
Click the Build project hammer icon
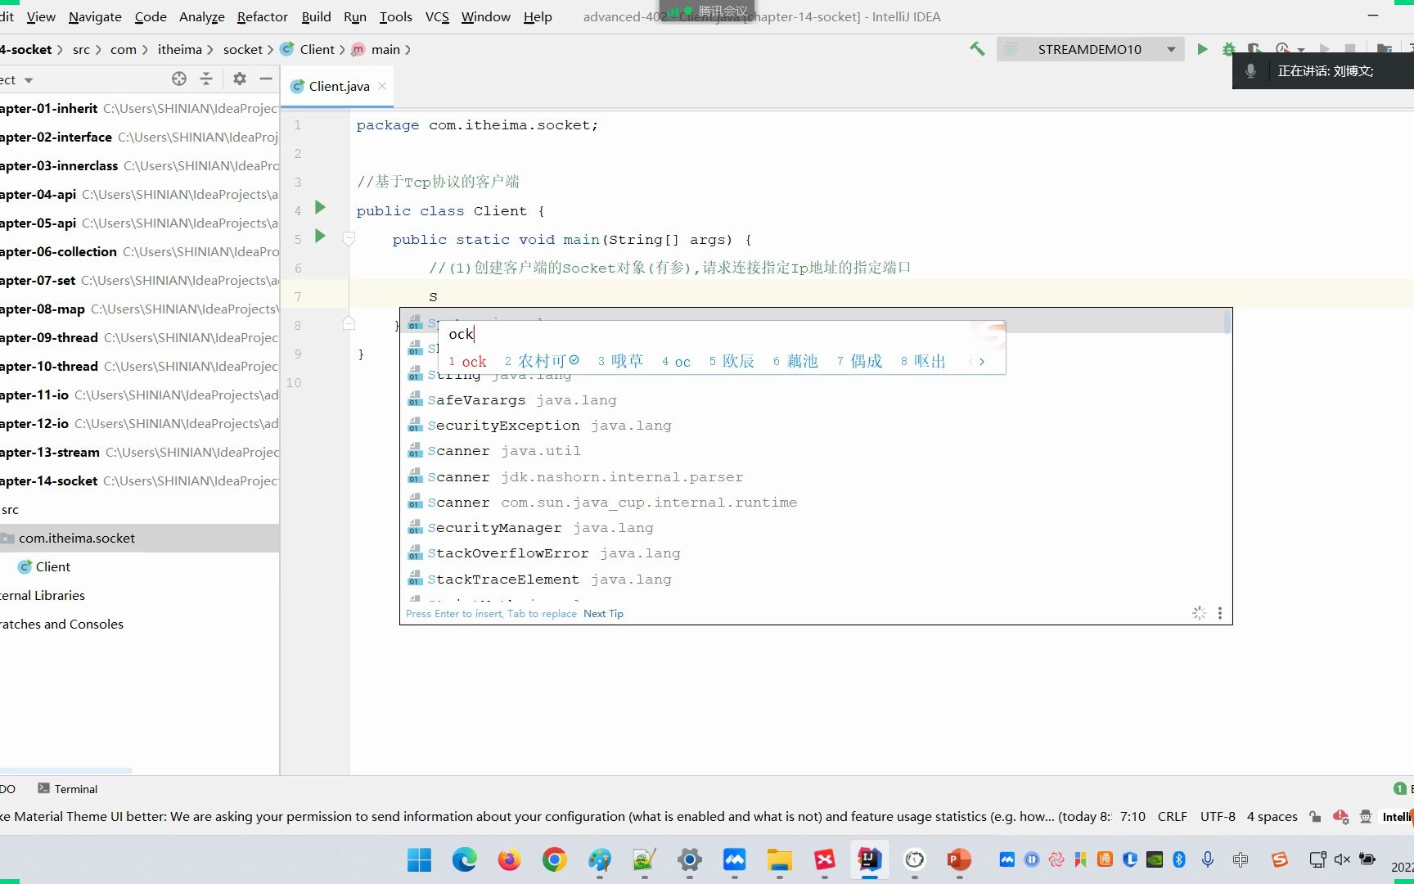pyautogui.click(x=977, y=49)
